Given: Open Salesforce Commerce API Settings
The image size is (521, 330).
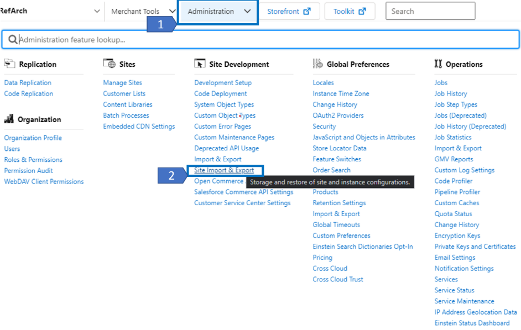Looking at the screenshot, I should tap(244, 192).
